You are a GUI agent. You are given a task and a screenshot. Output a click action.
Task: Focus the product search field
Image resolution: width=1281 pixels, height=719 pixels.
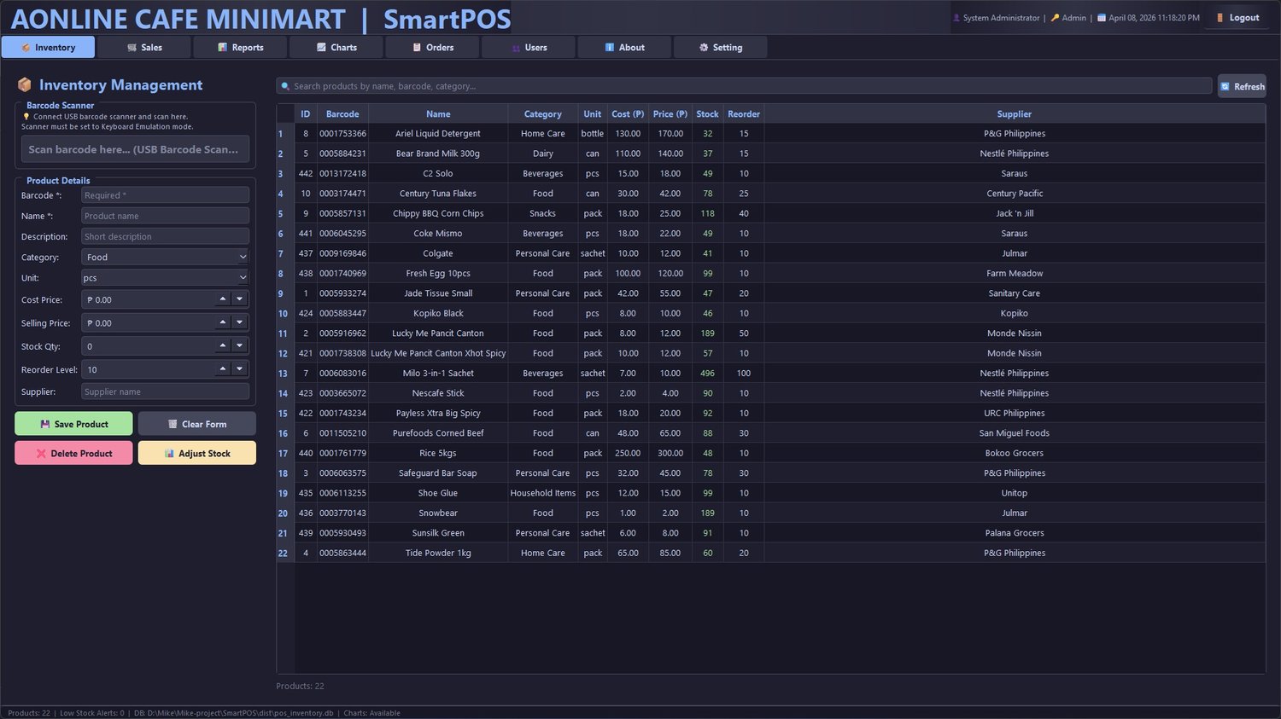pos(744,86)
